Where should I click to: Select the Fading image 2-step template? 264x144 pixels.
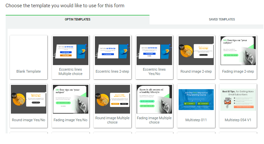pyautogui.click(x=238, y=51)
